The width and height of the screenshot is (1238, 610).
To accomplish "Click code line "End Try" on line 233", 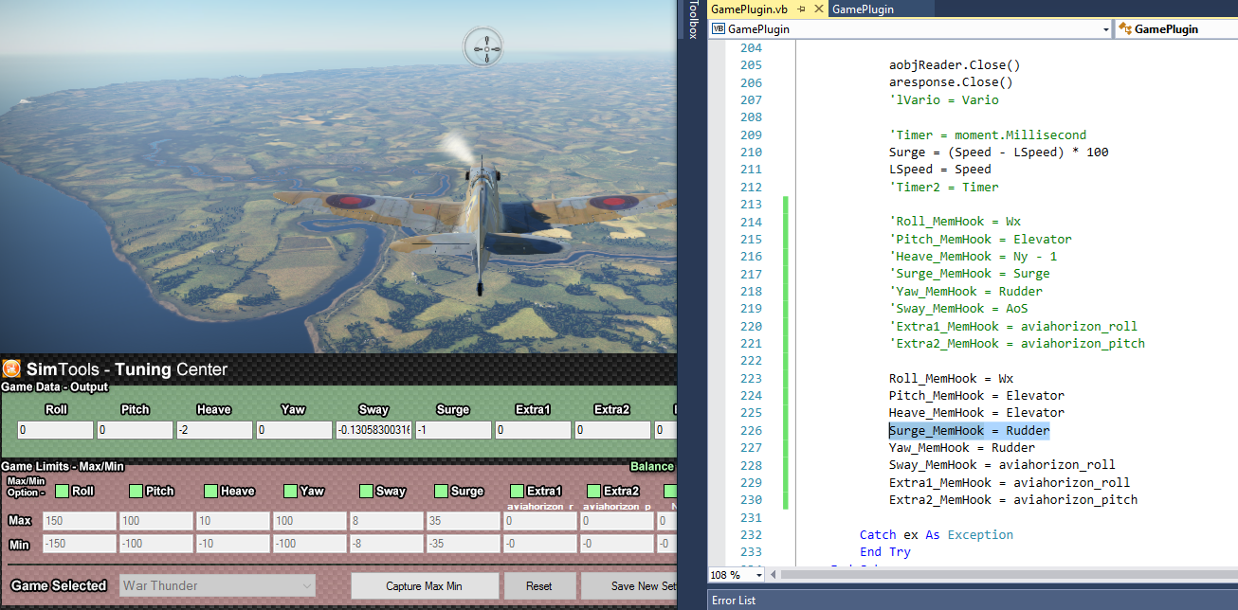I will coord(885,552).
